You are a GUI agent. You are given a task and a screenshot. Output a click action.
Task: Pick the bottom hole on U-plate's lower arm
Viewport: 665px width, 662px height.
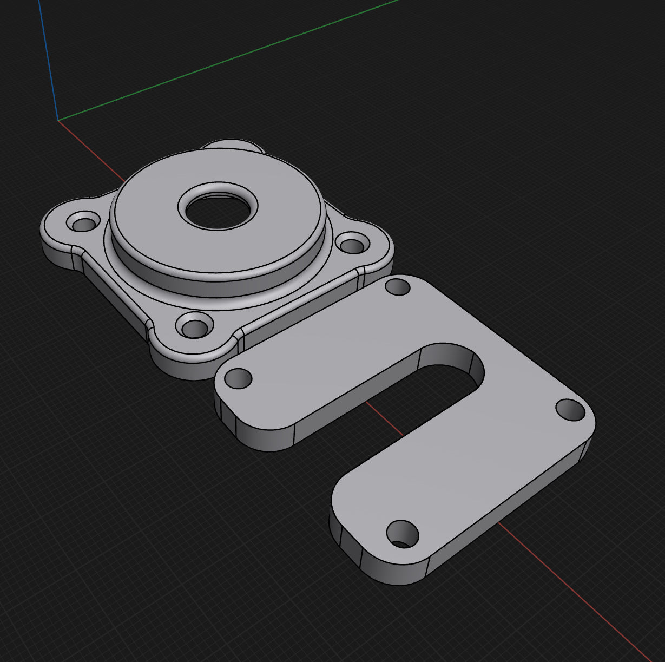pyautogui.click(x=403, y=534)
